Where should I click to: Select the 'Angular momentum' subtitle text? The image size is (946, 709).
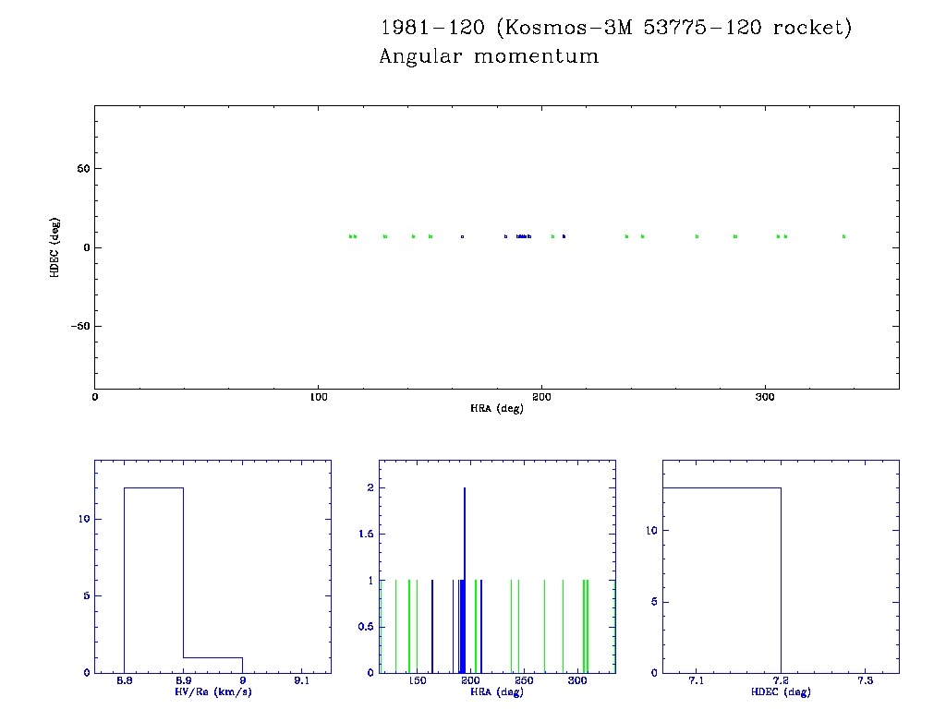point(489,56)
